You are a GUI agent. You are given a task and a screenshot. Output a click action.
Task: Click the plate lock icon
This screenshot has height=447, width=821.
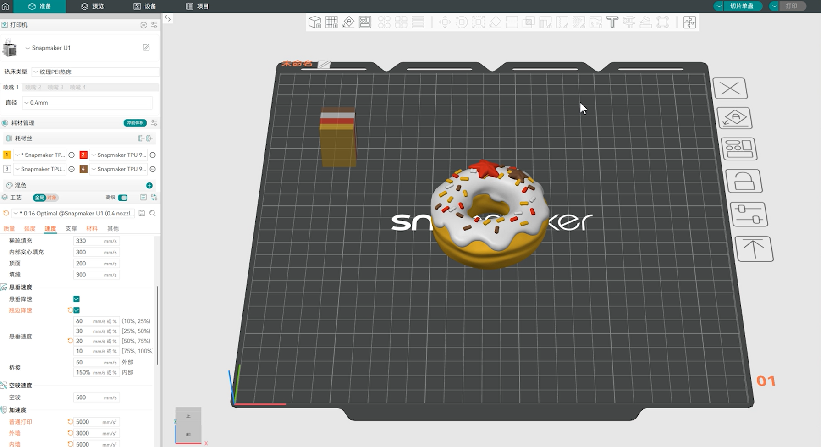pos(744,181)
